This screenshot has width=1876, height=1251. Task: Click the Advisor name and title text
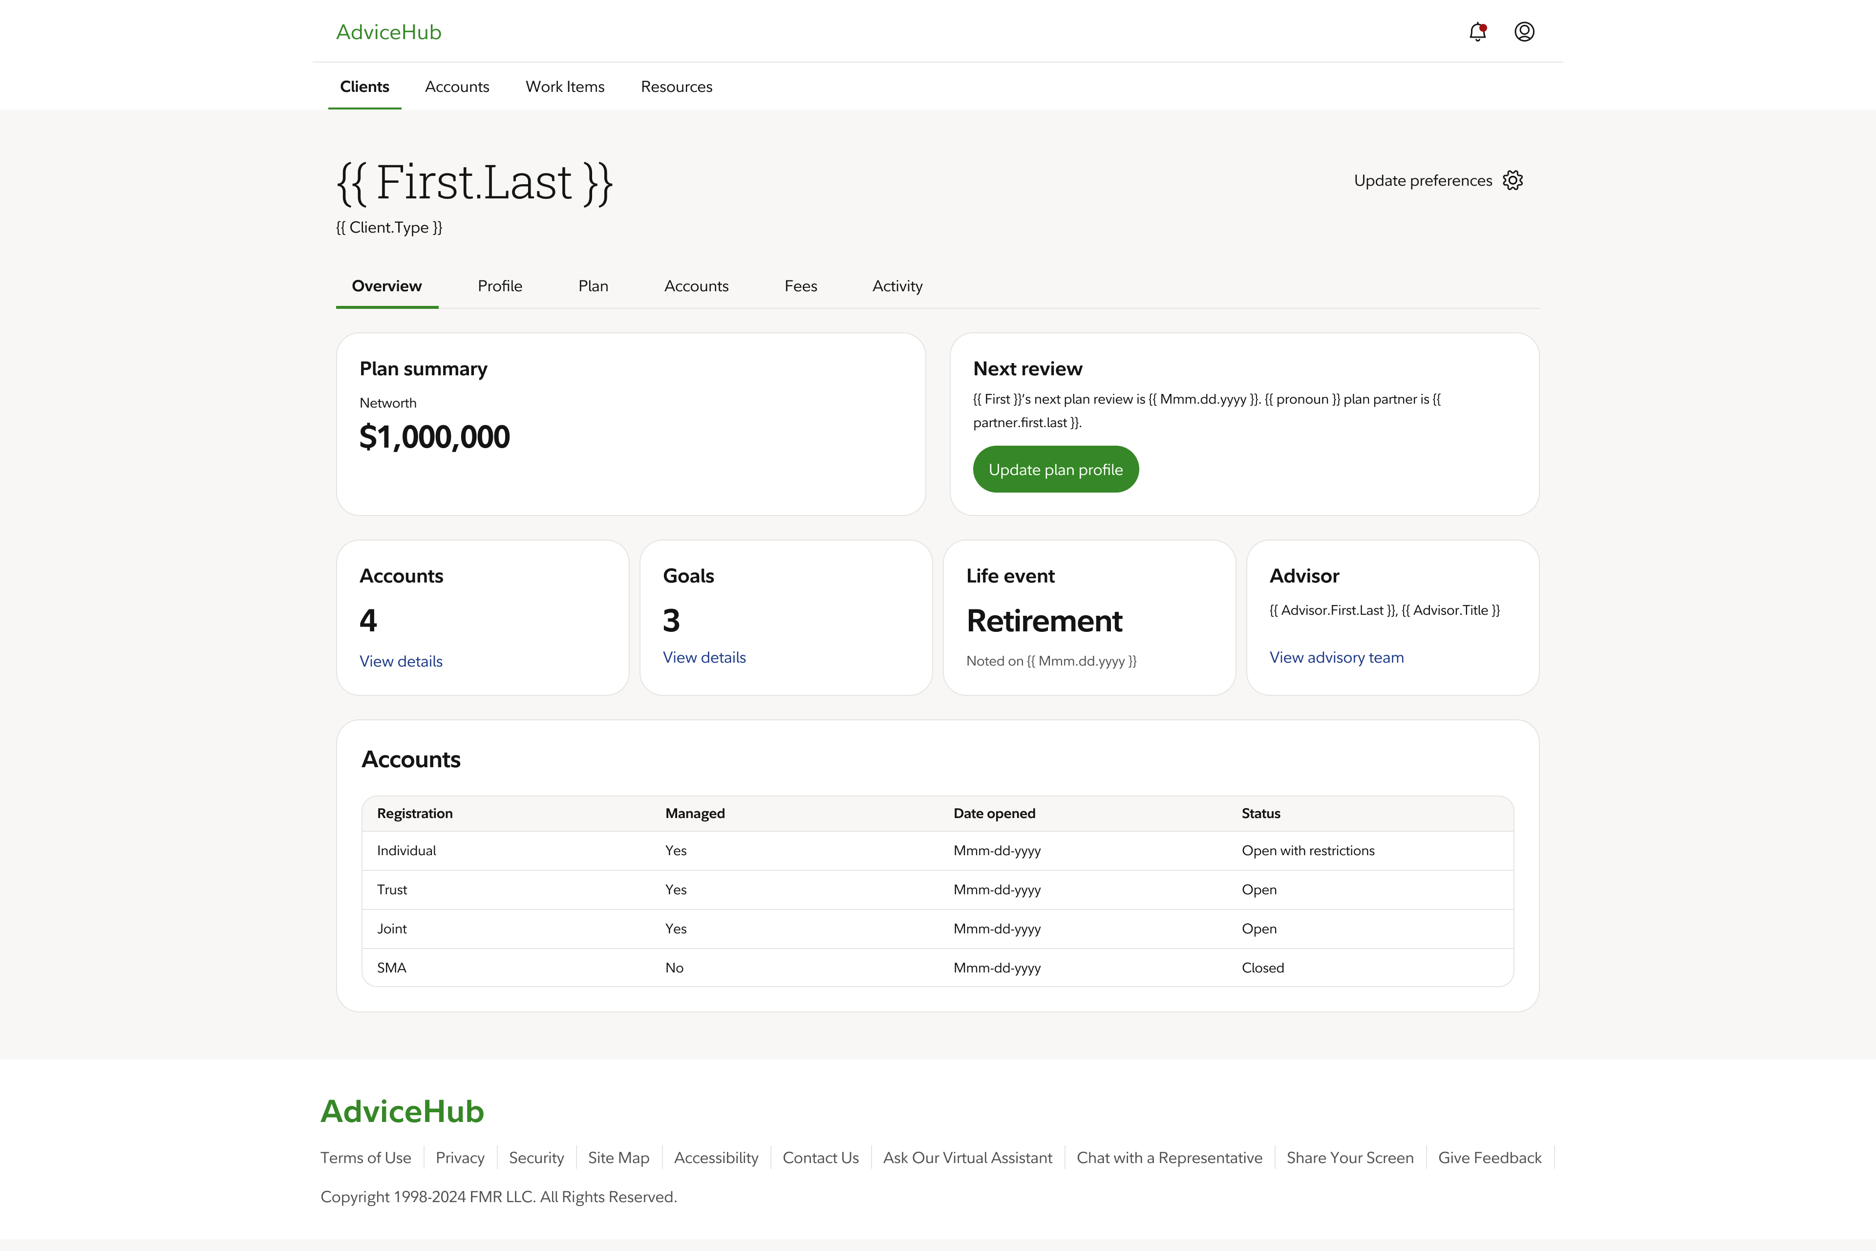click(x=1385, y=610)
